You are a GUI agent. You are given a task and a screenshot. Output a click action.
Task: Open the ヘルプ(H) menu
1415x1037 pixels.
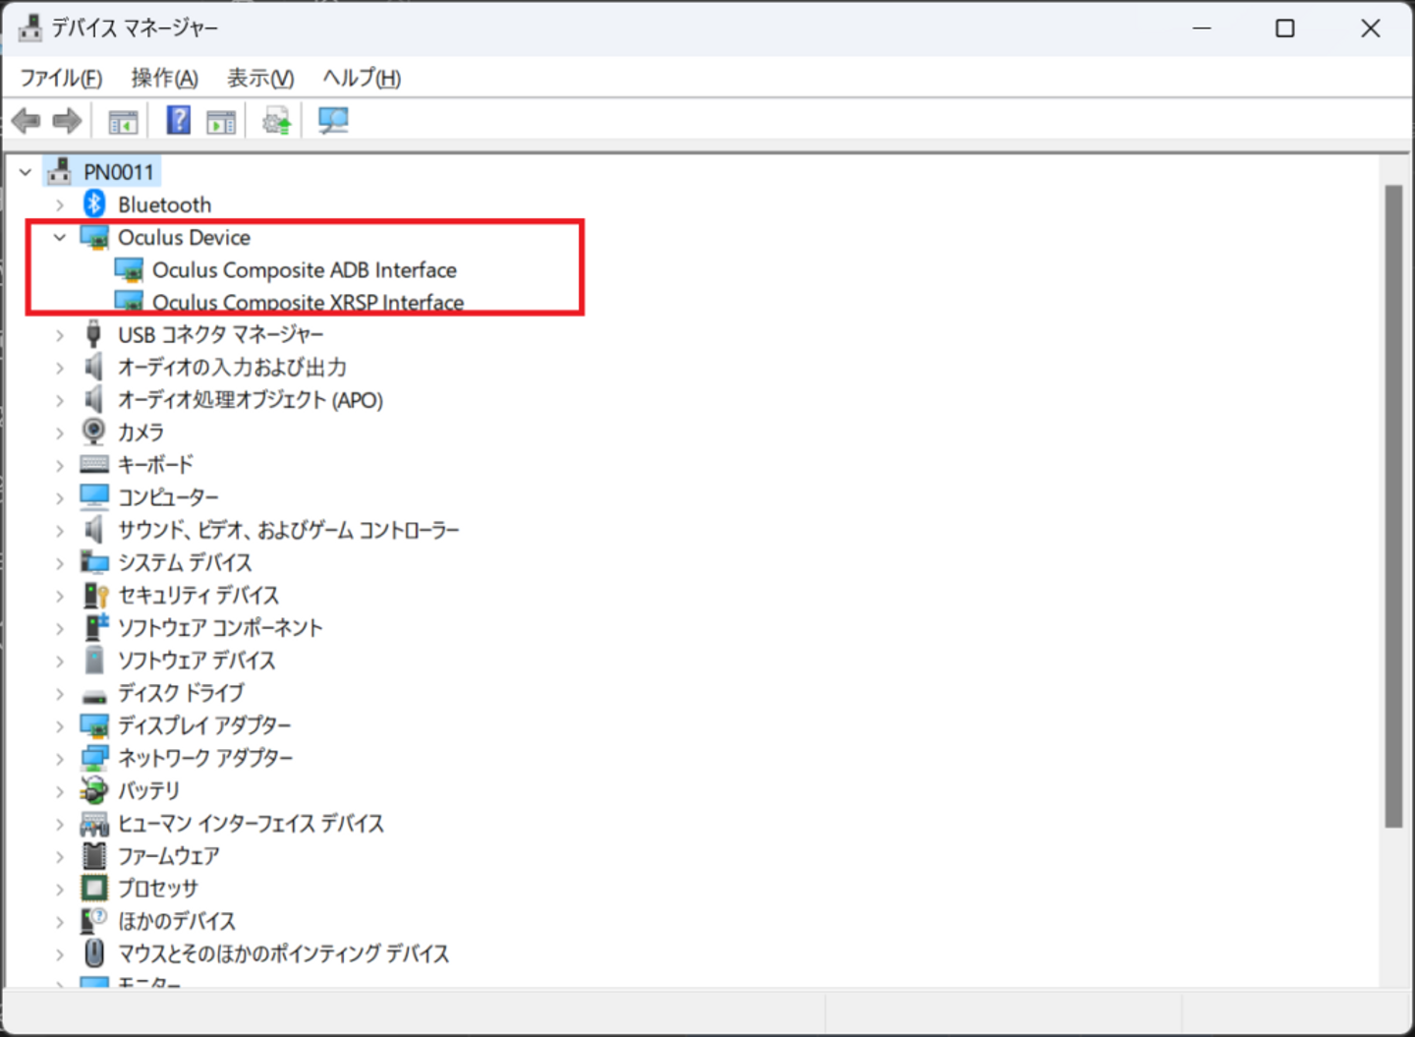tap(362, 78)
